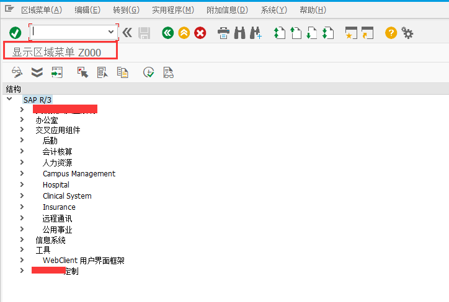Open the 实用程序(M) menu
Image resolution: width=449 pixels, height=302 pixels.
pos(173,10)
